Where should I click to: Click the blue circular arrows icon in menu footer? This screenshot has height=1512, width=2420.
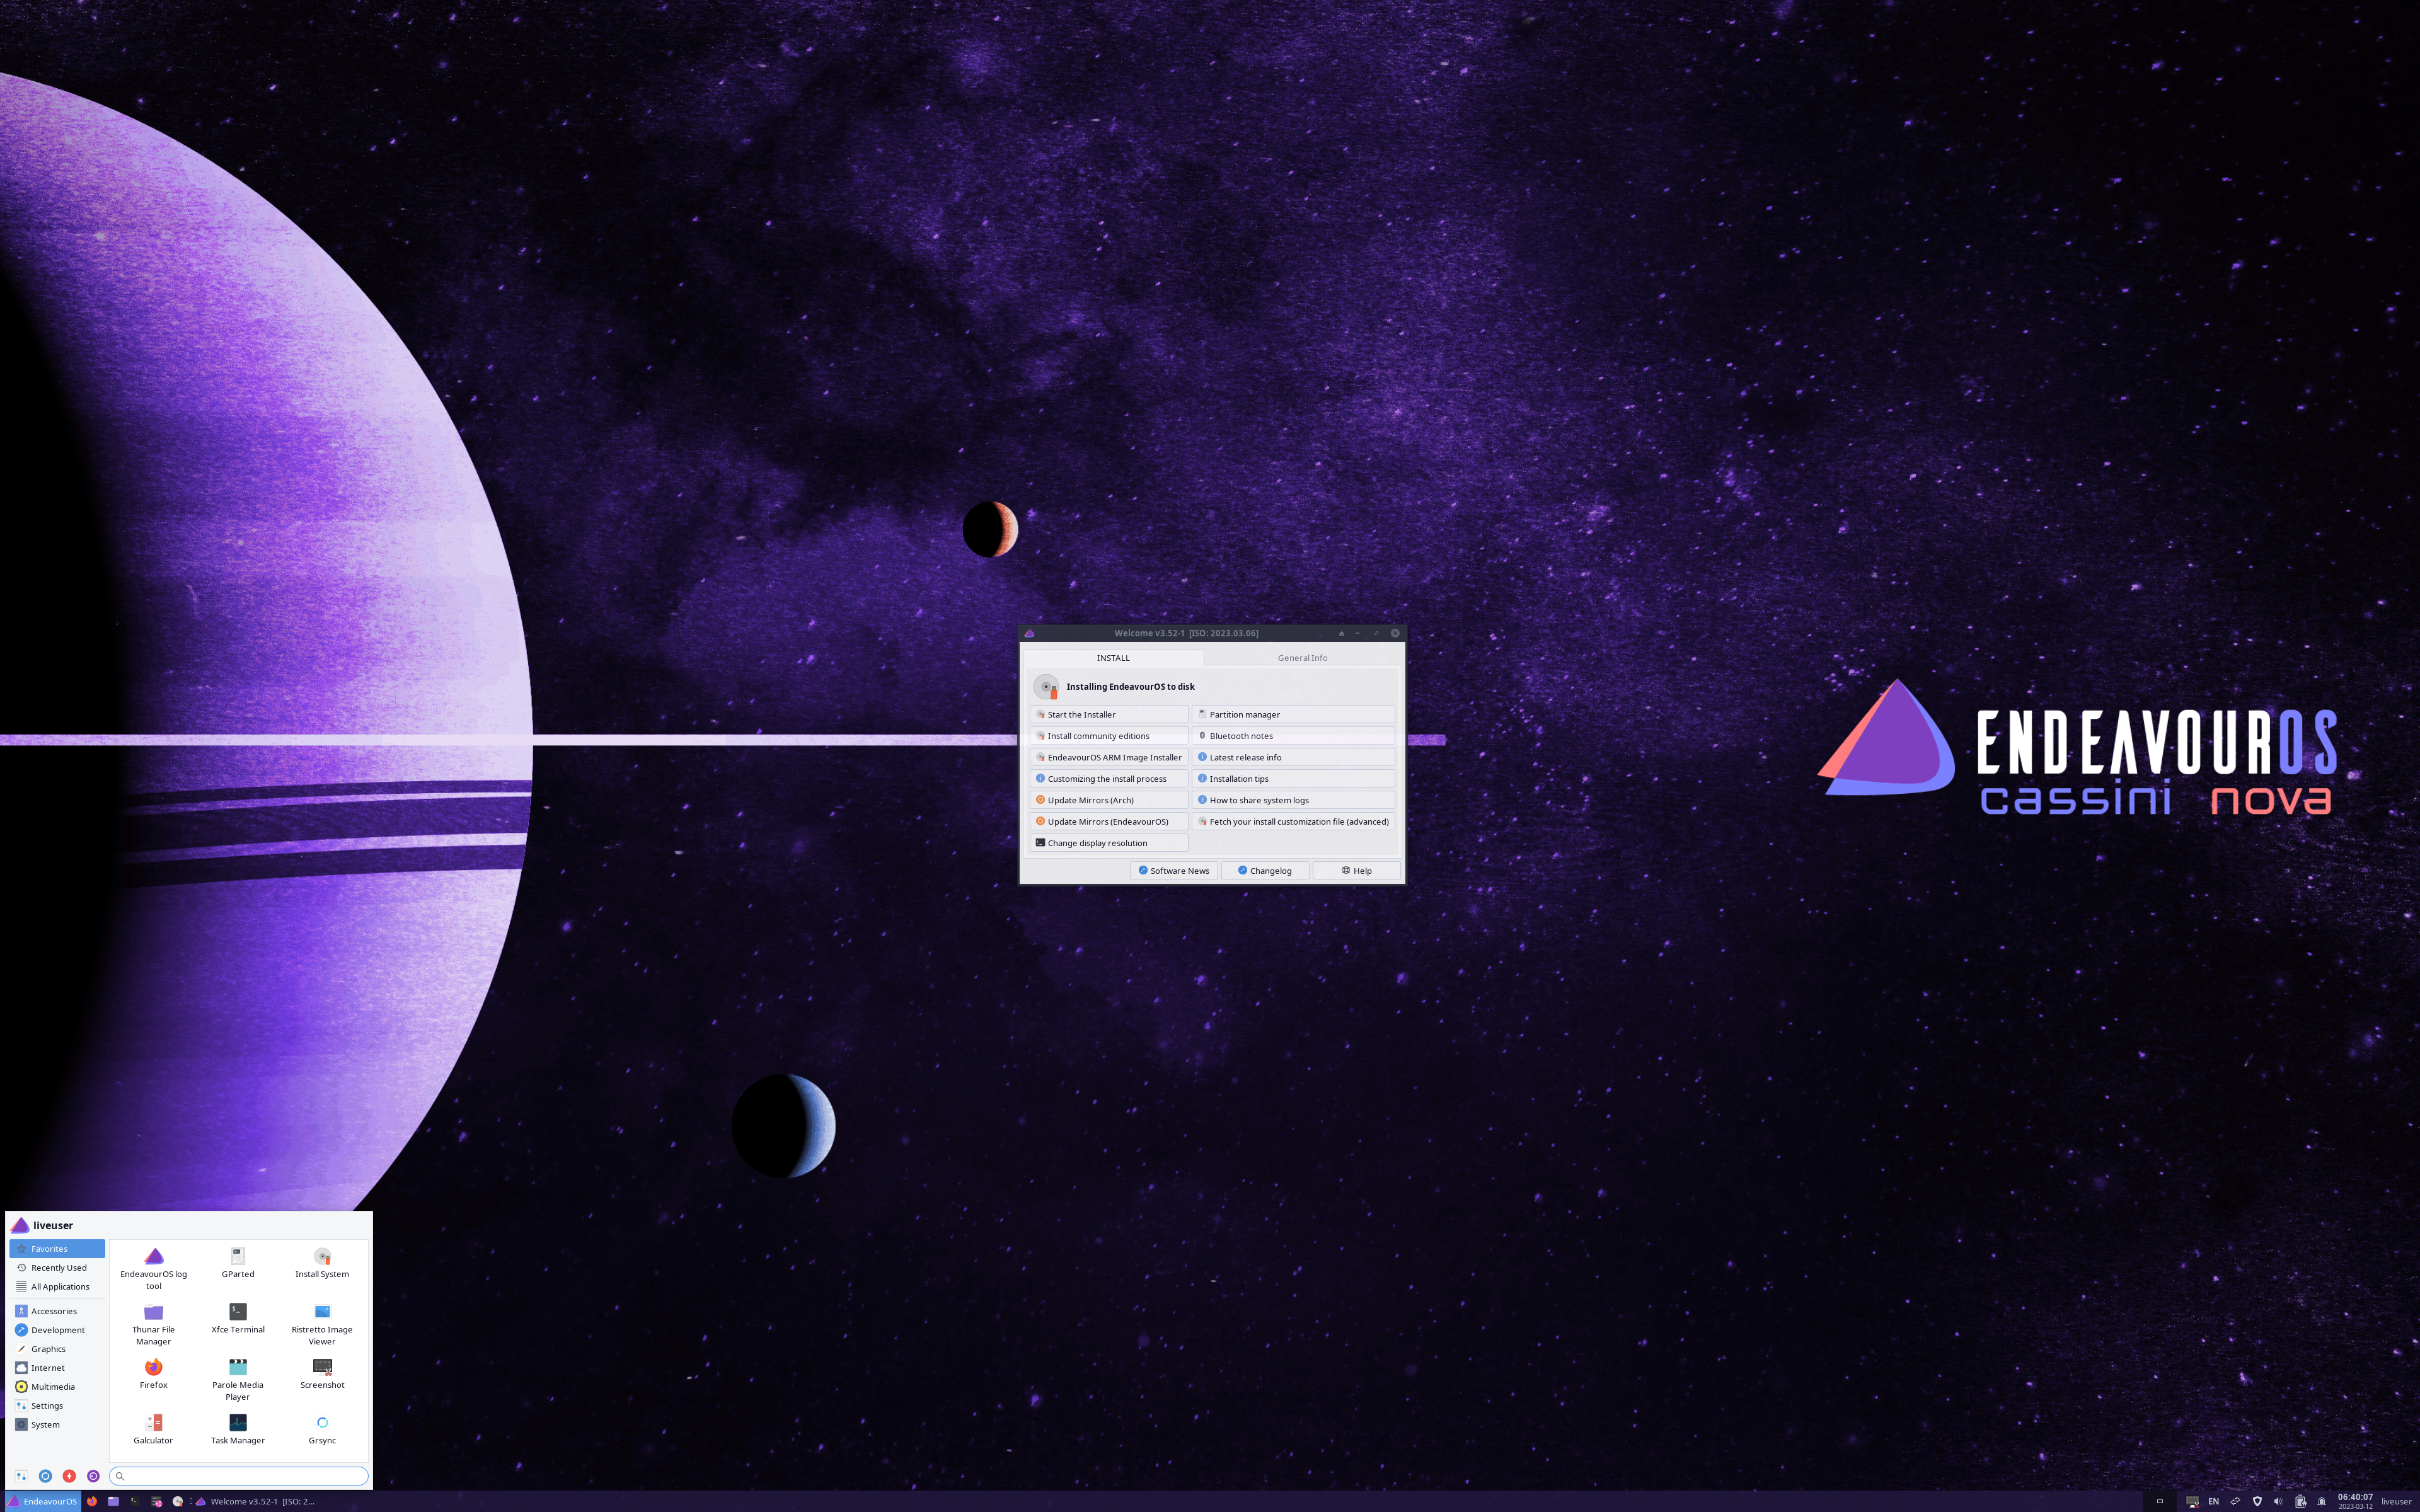pyautogui.click(x=45, y=1476)
